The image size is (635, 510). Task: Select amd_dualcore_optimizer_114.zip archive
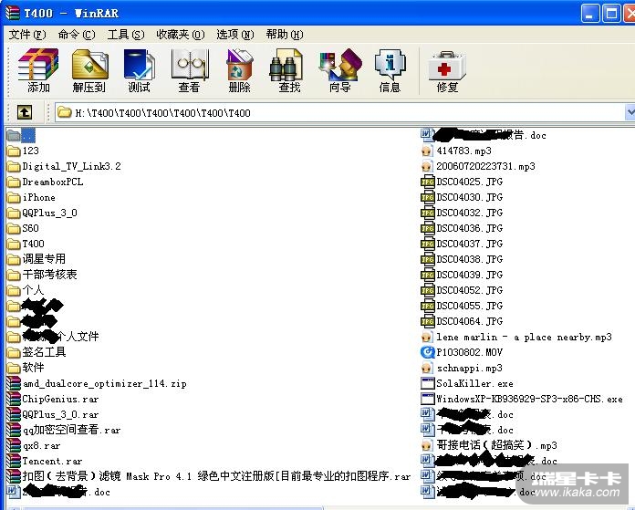coord(97,383)
